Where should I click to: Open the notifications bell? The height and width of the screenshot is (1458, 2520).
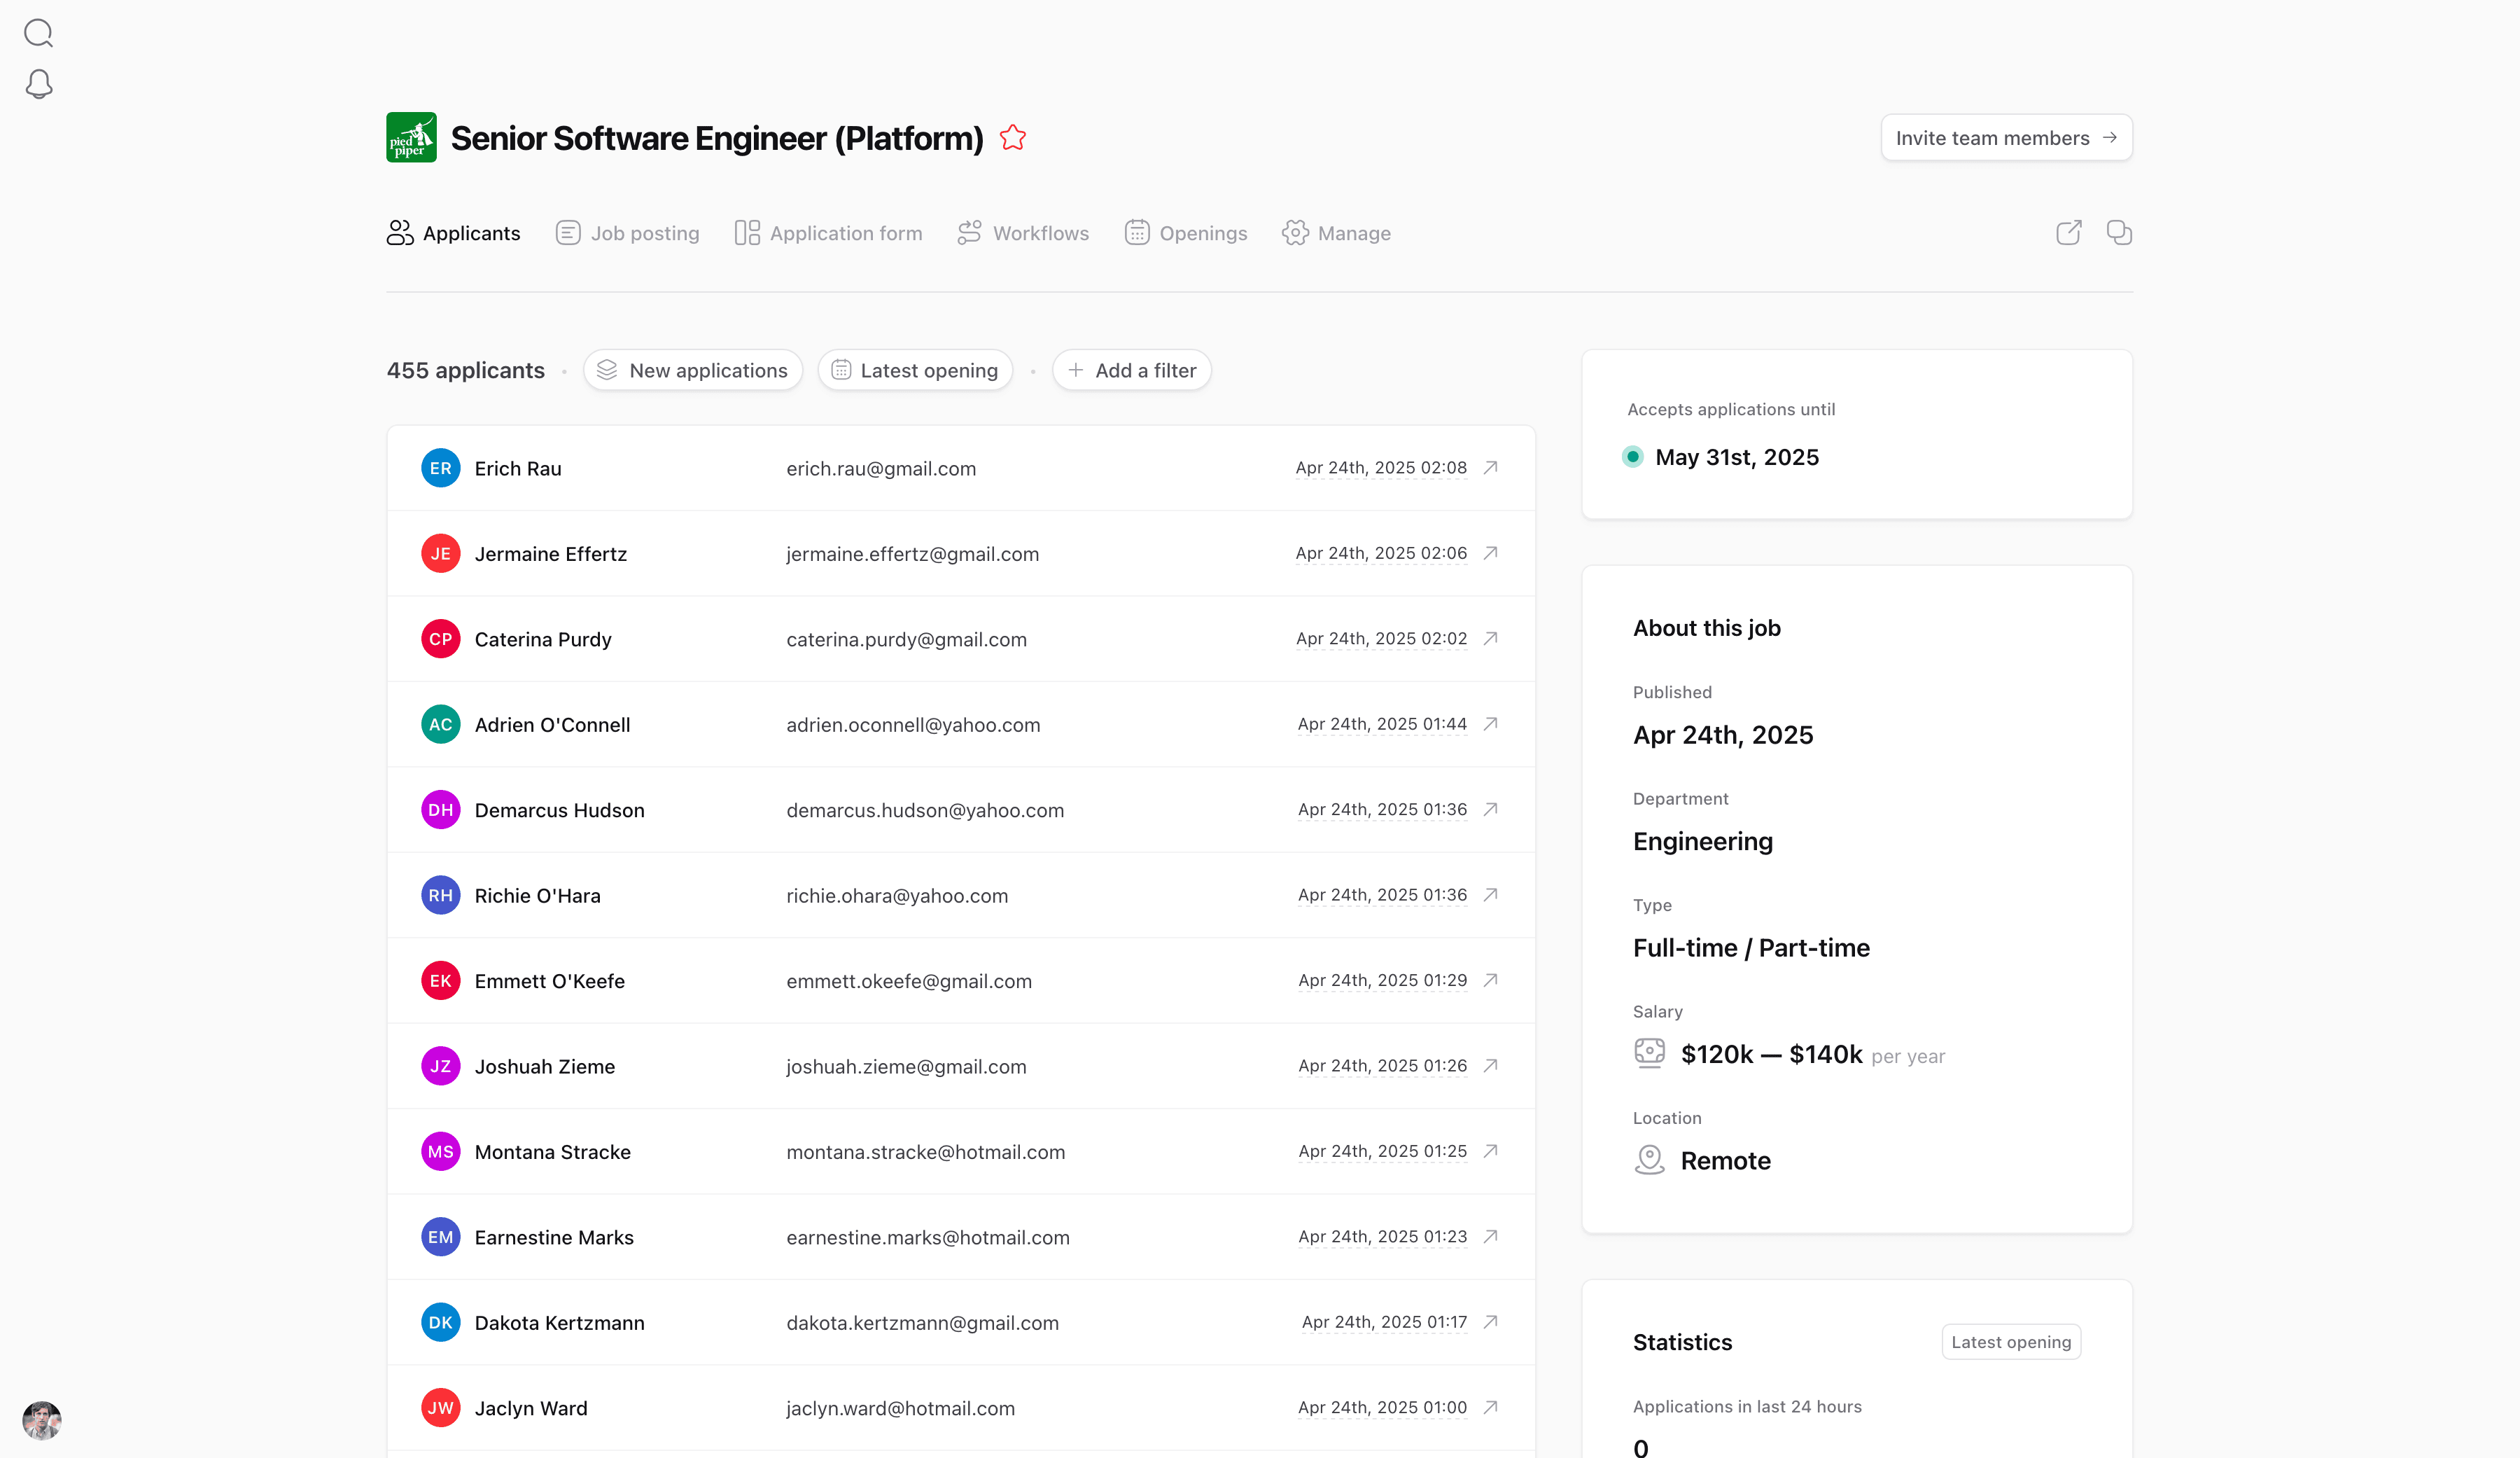[38, 84]
